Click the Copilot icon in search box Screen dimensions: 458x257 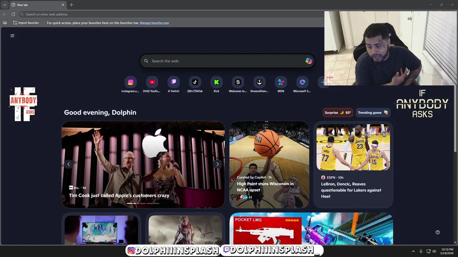click(x=308, y=61)
